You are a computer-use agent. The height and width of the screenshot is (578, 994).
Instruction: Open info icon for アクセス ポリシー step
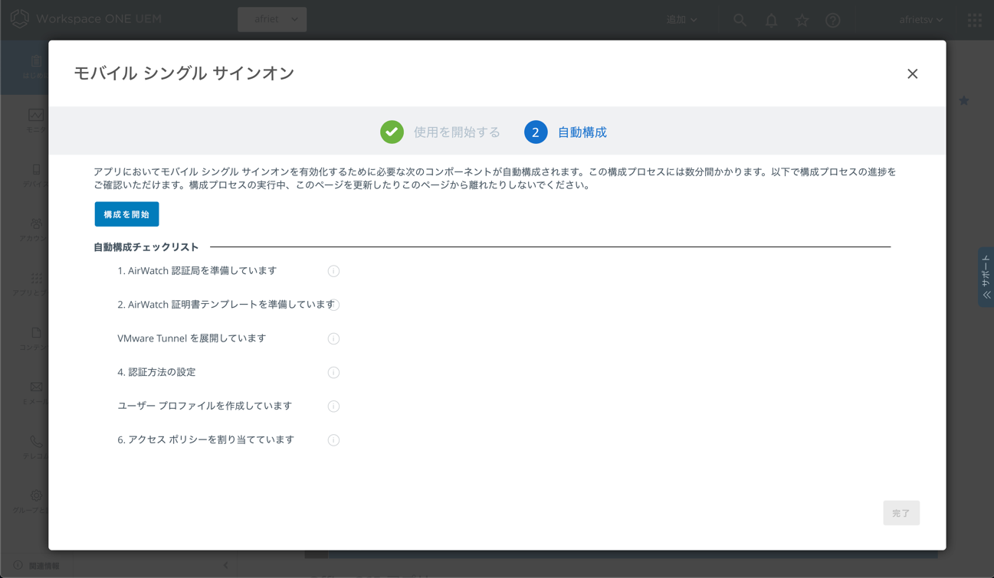click(333, 439)
